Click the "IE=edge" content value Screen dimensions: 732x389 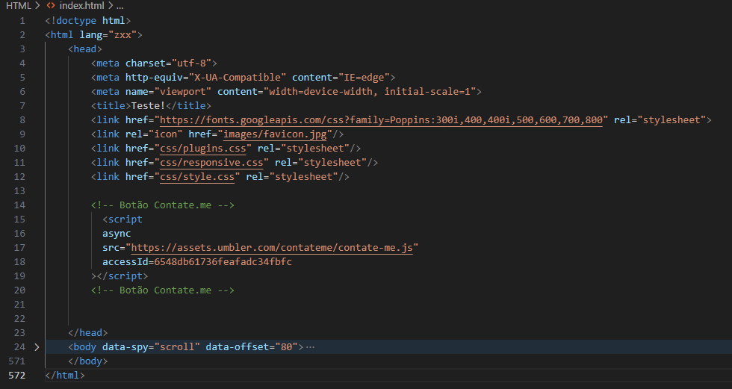pos(364,78)
